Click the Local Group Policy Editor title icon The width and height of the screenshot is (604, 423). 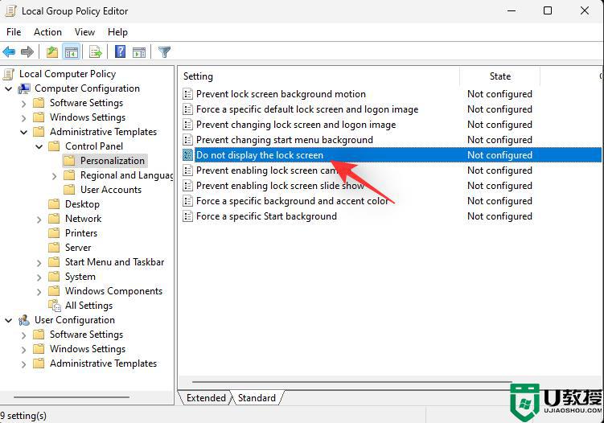[10, 10]
